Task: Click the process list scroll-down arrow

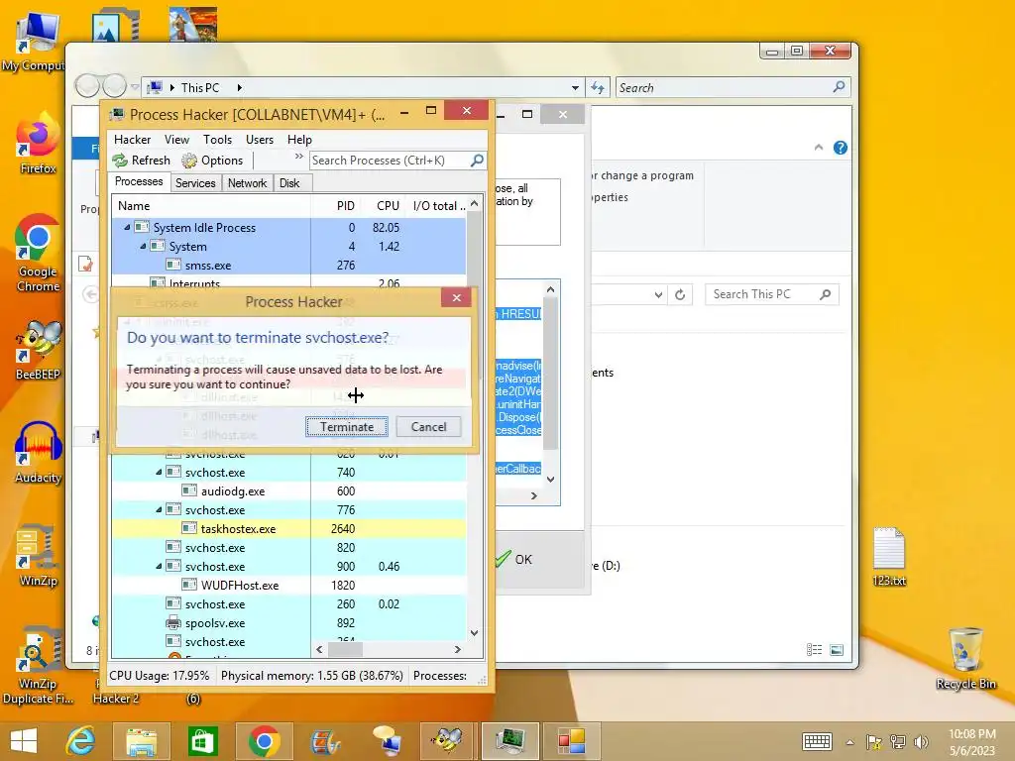Action: click(475, 632)
